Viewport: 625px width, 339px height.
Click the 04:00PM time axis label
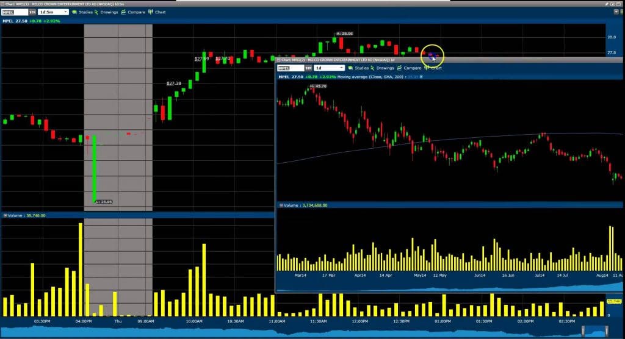[x=83, y=321]
